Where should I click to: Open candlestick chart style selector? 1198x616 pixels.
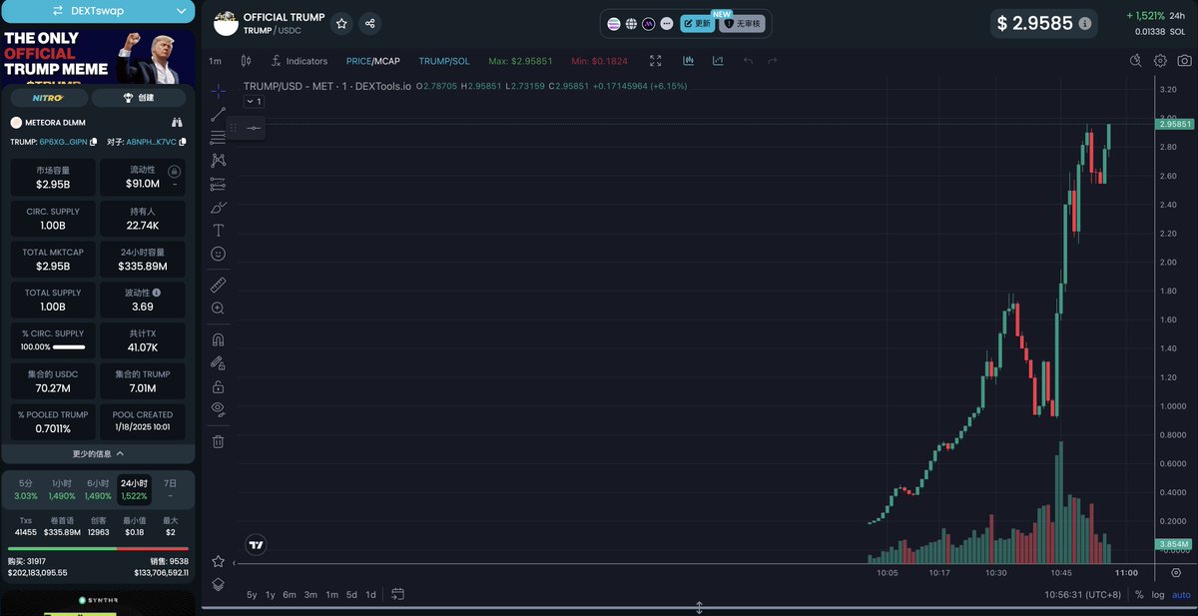click(245, 61)
